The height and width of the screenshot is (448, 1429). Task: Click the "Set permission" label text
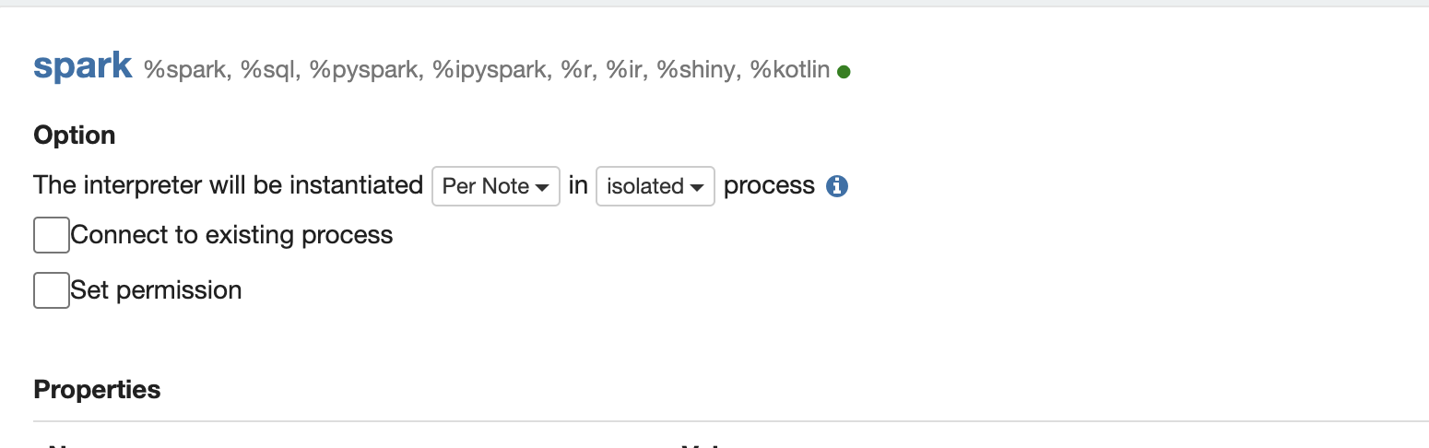[x=157, y=290]
